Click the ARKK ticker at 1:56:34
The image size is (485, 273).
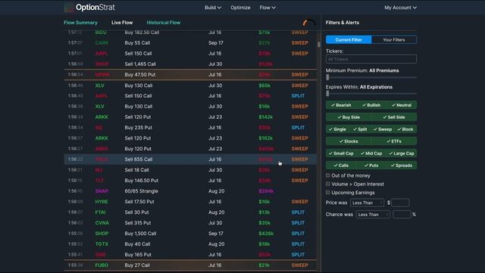[102, 117]
